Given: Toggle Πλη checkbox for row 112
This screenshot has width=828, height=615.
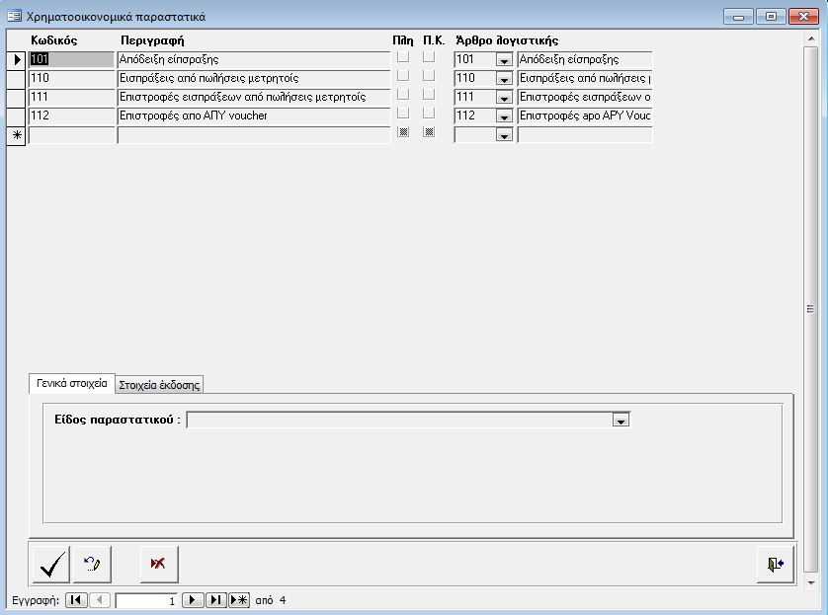Looking at the screenshot, I should coord(403,115).
